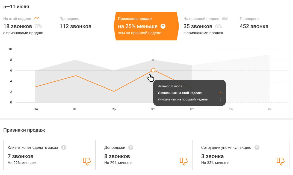The height and width of the screenshot is (175, 293).
Task: Click the 'Ср' day label on chart axis
Action: click(114, 109)
